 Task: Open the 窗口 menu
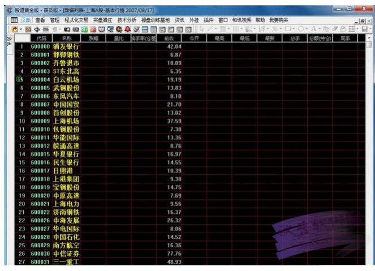pyautogui.click(x=223, y=20)
